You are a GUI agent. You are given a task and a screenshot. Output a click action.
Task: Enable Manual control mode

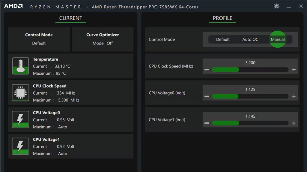click(278, 39)
